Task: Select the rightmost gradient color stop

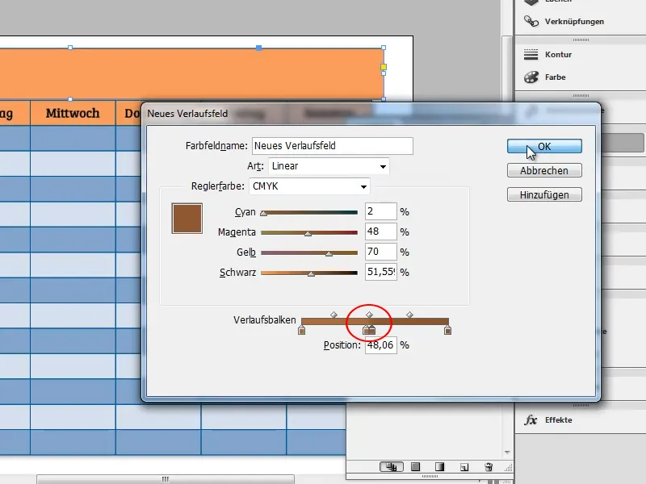Action: point(448,330)
